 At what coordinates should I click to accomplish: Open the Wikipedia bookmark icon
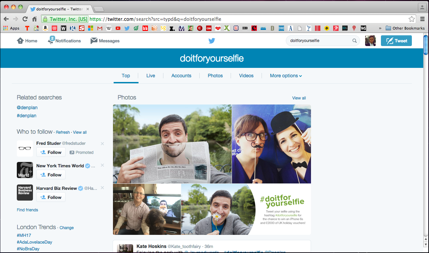(109, 28)
